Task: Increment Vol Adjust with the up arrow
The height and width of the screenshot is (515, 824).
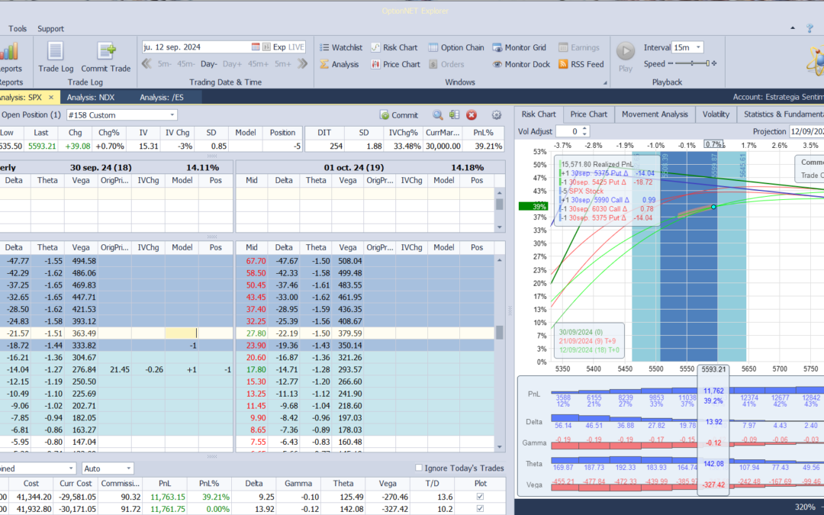Action: (585, 129)
